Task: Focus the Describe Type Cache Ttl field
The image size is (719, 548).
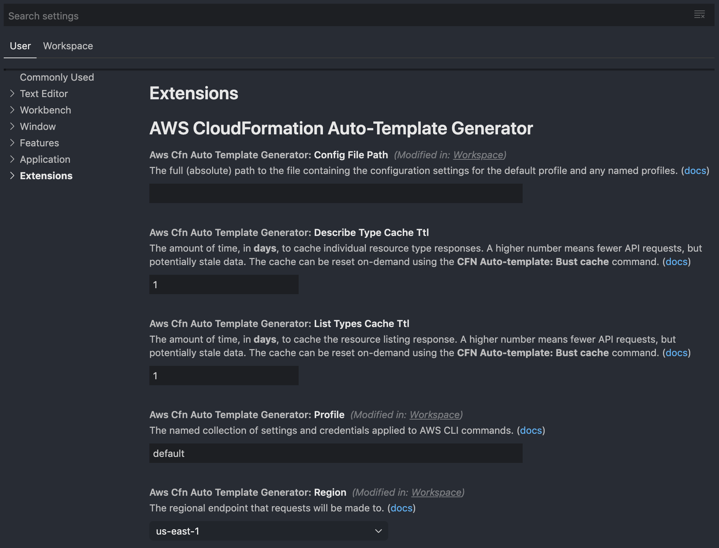Action: [x=224, y=284]
